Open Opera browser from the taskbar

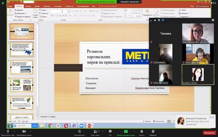(x=66, y=126)
